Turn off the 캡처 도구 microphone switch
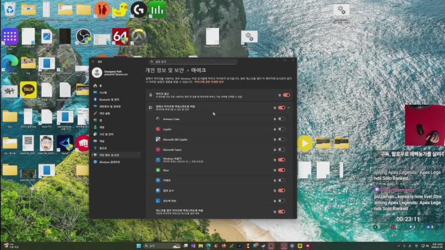The width and height of the screenshot is (445, 250). click(x=282, y=191)
